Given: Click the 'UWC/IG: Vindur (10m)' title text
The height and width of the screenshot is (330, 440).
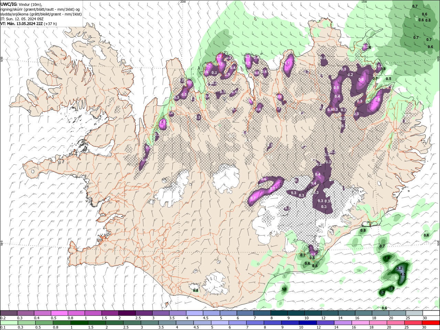Looking at the screenshot, I should 21,4.
